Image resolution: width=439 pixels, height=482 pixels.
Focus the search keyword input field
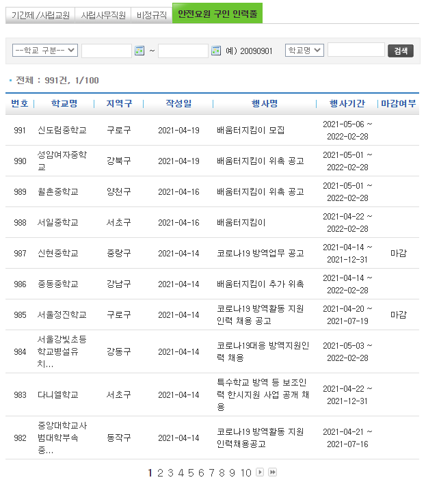click(356, 50)
